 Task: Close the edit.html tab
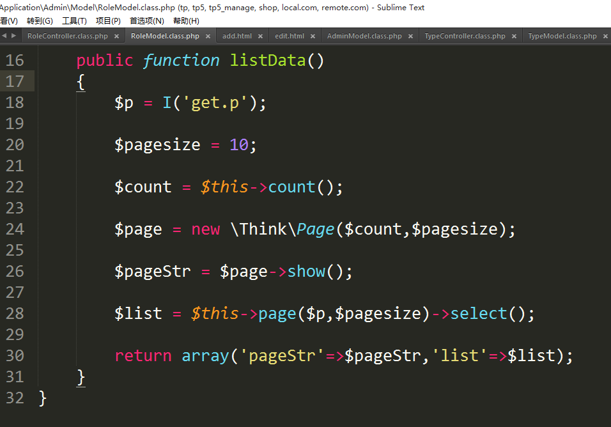[313, 36]
